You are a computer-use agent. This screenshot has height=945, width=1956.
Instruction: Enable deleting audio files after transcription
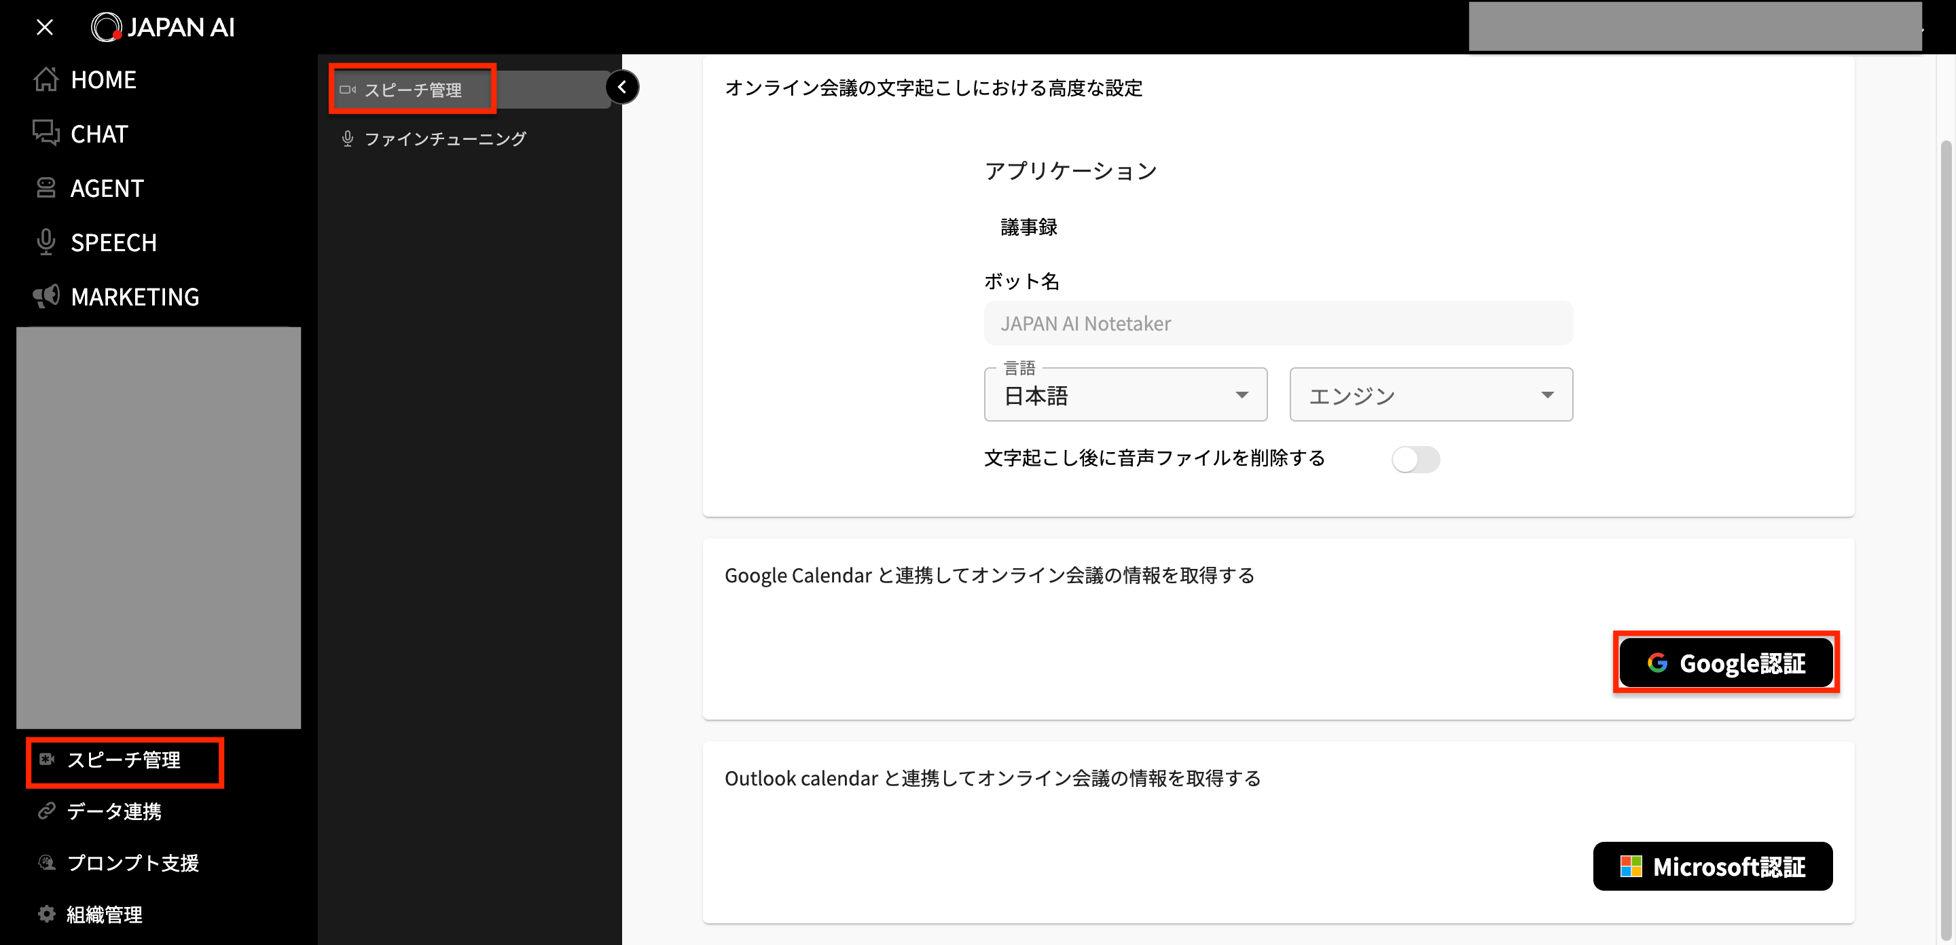point(1415,459)
